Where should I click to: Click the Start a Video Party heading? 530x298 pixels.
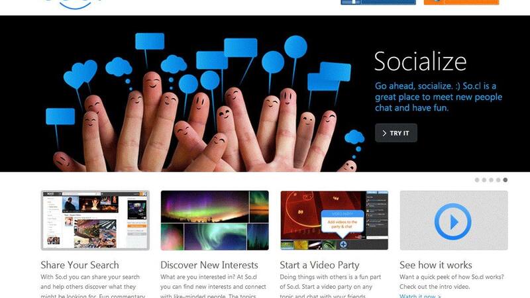319,266
